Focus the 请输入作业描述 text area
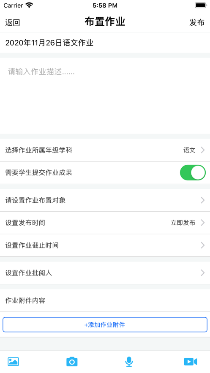The width and height of the screenshot is (210, 373). tap(105, 95)
